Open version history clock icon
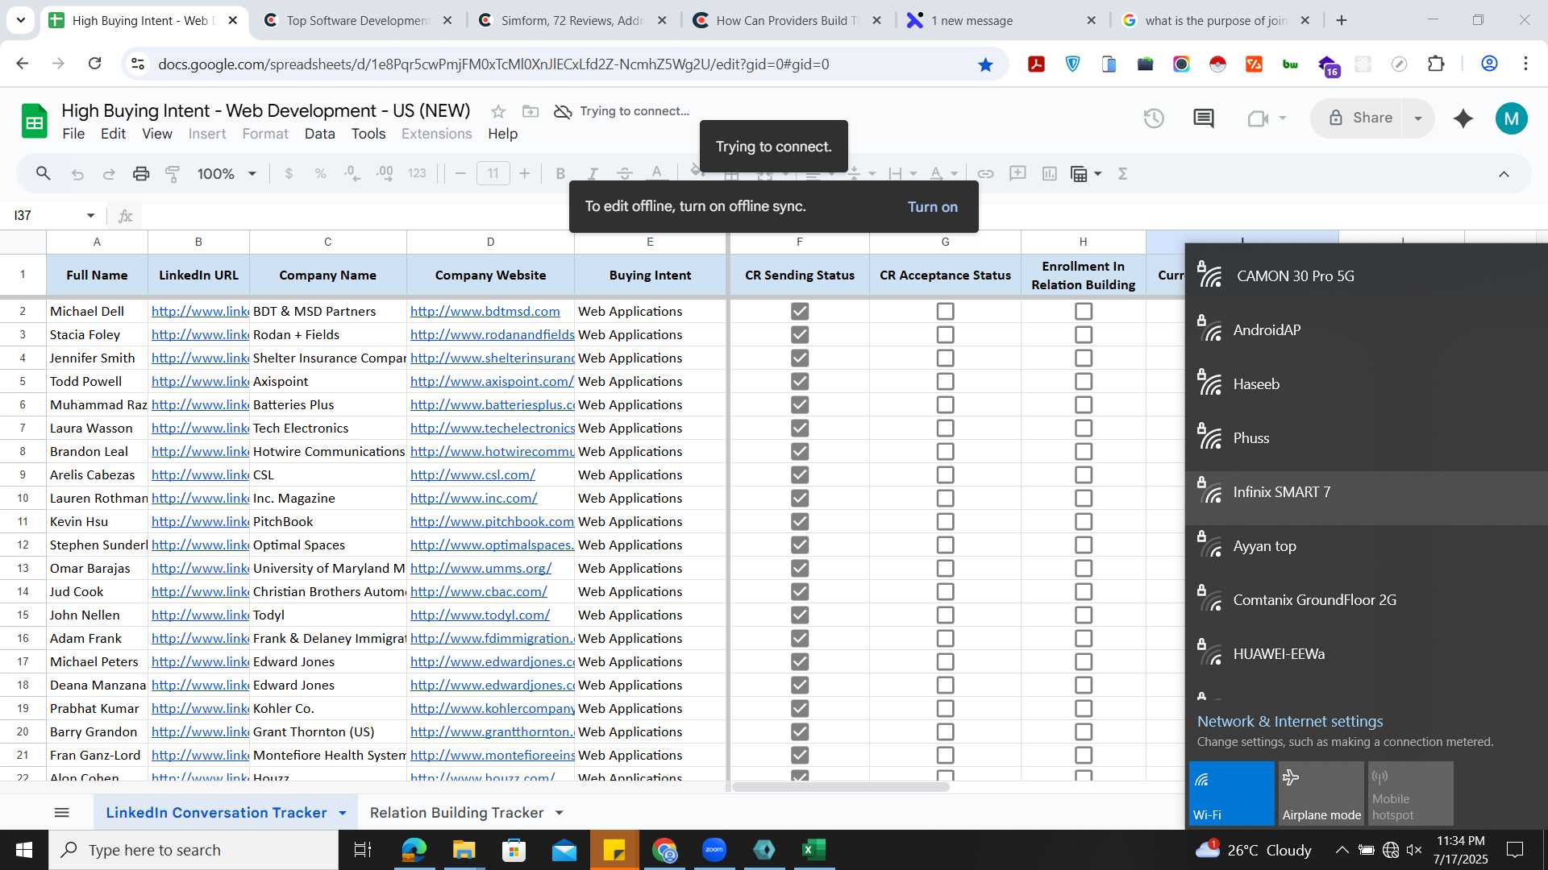This screenshot has height=870, width=1548. [1154, 119]
